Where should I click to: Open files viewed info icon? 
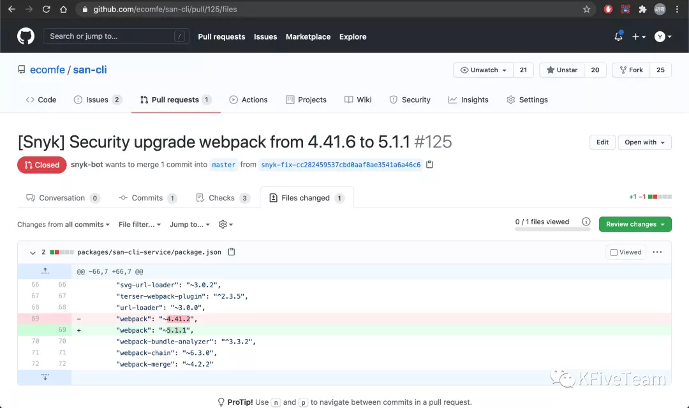(x=586, y=222)
